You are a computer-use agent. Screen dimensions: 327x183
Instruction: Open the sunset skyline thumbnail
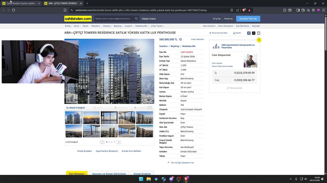(x=91, y=117)
